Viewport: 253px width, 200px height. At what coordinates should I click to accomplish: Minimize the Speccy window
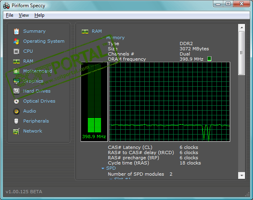tap(218, 4)
